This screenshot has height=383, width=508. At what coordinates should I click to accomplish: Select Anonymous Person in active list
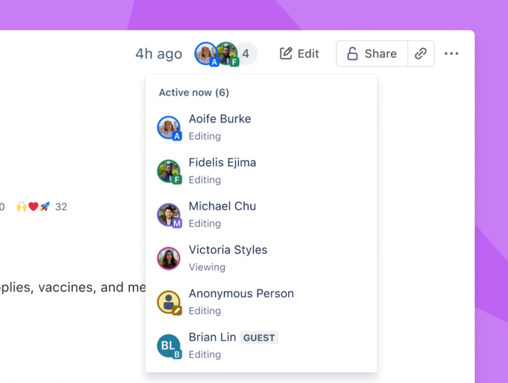click(261, 302)
